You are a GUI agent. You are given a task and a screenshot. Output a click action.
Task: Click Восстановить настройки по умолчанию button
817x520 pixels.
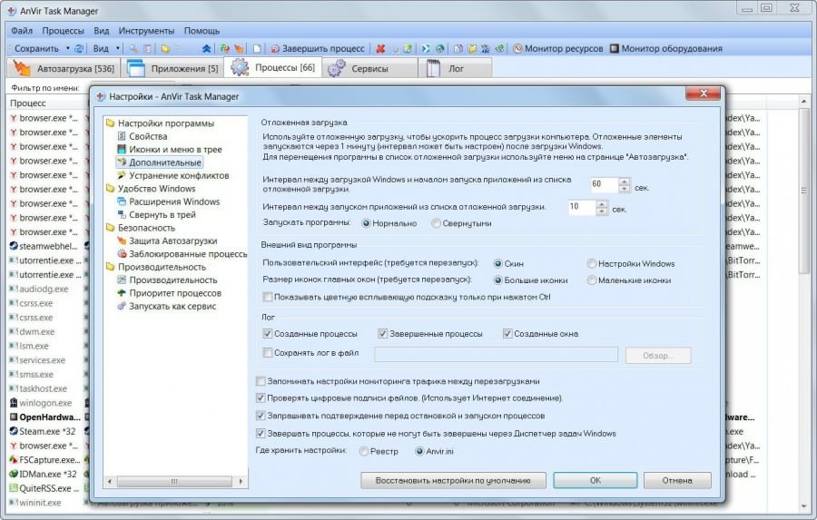(x=453, y=480)
